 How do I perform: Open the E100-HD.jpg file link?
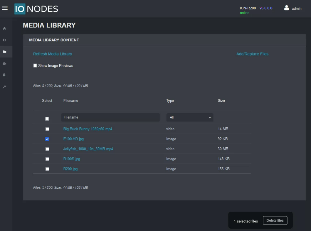(73, 139)
